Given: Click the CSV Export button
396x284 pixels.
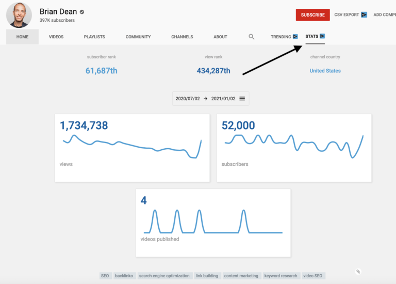Looking at the screenshot, I should click(350, 14).
